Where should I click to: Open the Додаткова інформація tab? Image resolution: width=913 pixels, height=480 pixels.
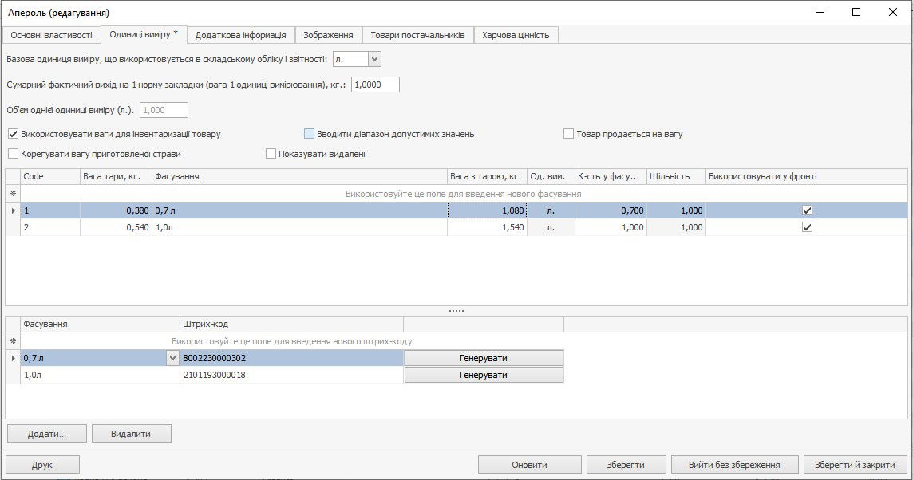[x=240, y=35]
